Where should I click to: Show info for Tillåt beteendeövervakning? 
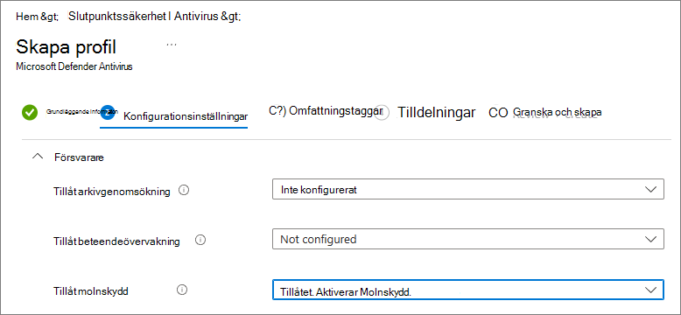200,240
